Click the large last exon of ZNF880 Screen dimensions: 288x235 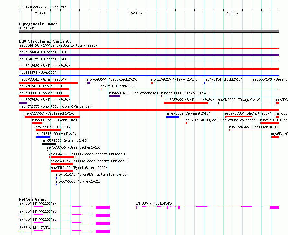tap(274, 207)
